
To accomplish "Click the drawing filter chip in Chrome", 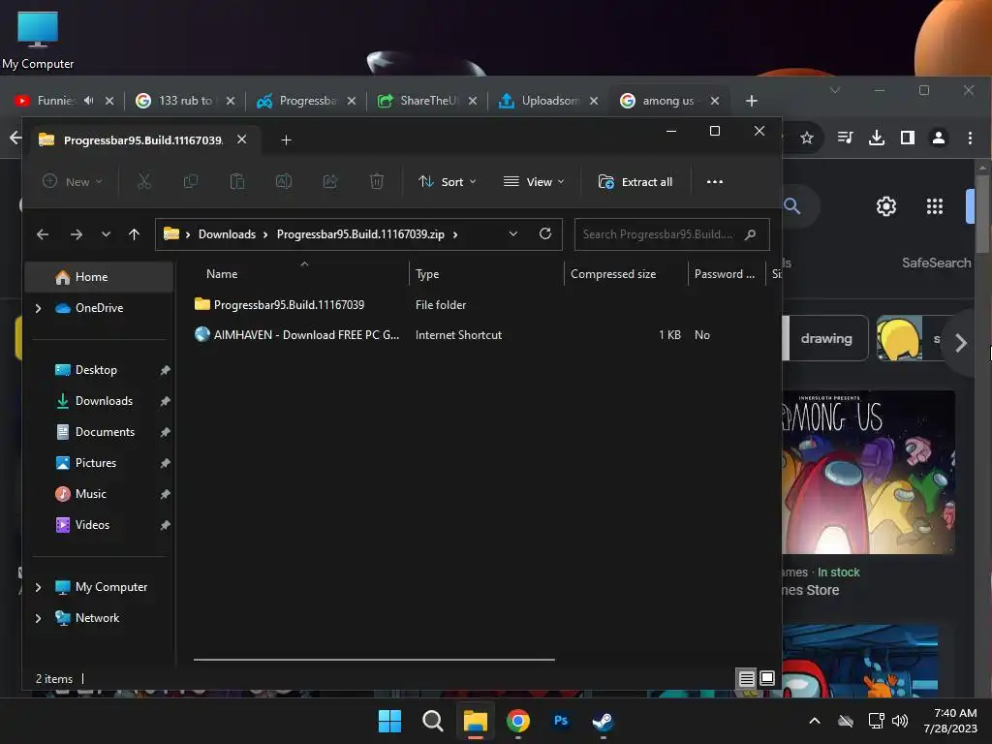I will (826, 338).
